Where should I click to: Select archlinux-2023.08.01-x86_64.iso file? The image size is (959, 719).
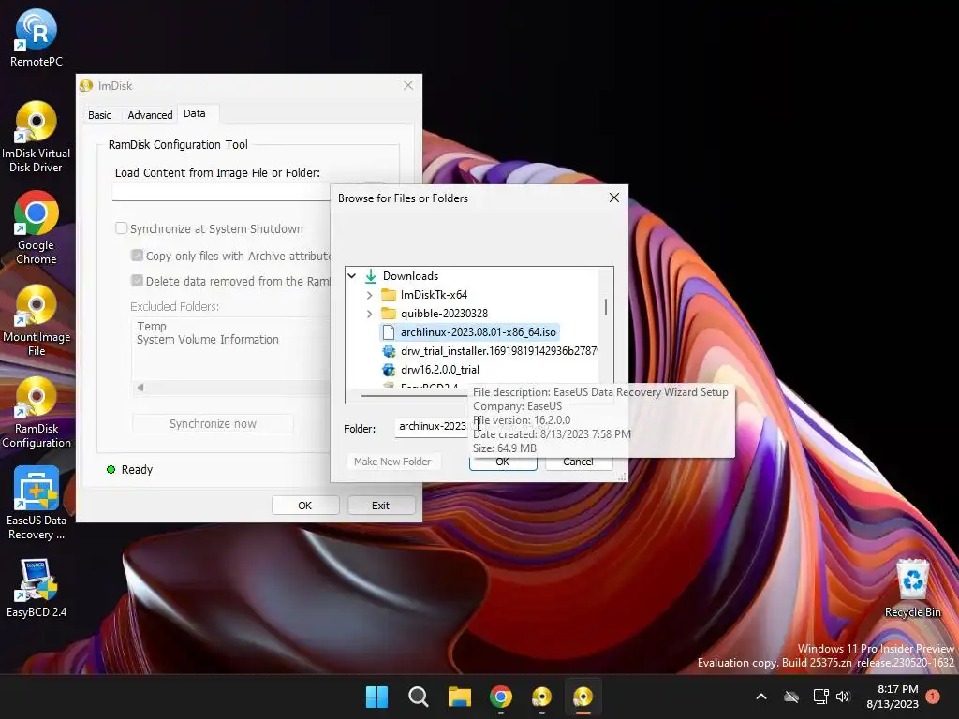point(469,332)
